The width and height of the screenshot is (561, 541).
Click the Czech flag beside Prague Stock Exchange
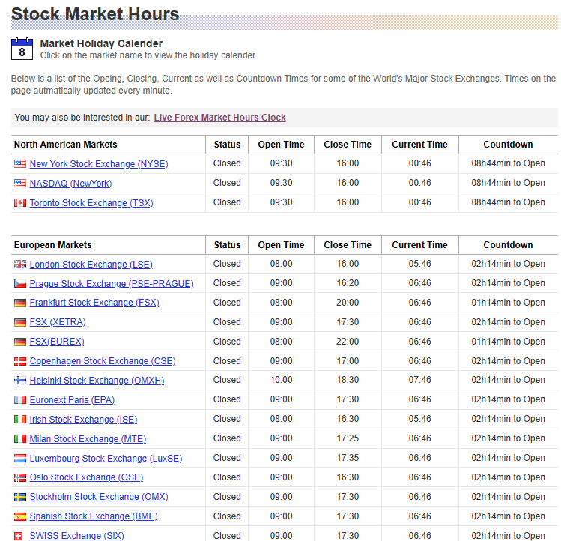tap(20, 284)
